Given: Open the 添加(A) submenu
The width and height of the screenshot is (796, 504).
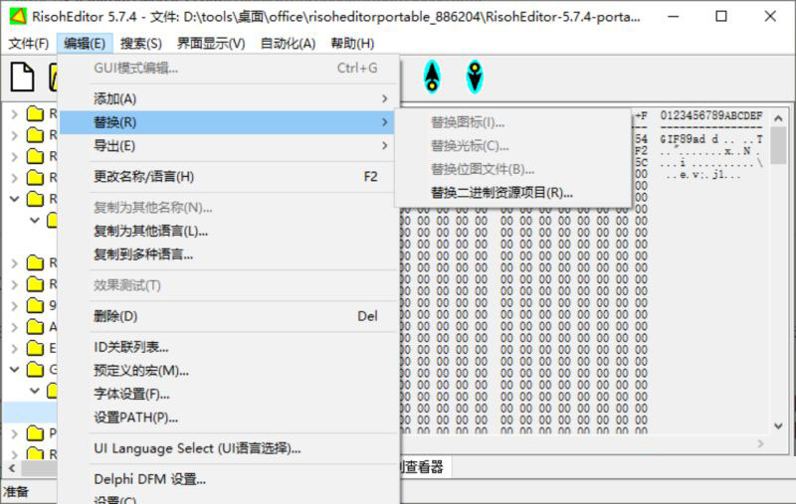Looking at the screenshot, I should [228, 98].
